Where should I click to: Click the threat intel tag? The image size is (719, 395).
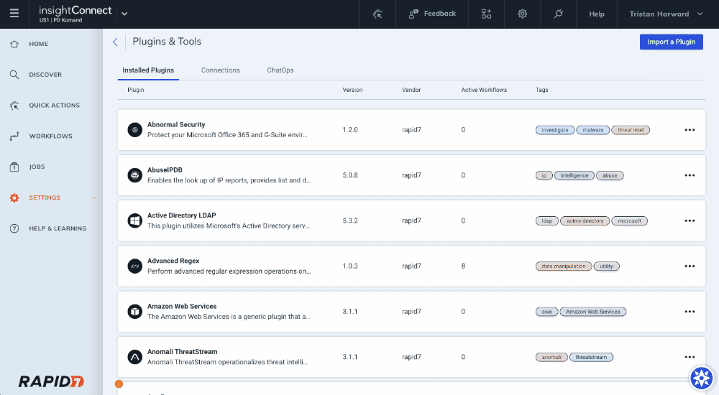[x=631, y=130]
